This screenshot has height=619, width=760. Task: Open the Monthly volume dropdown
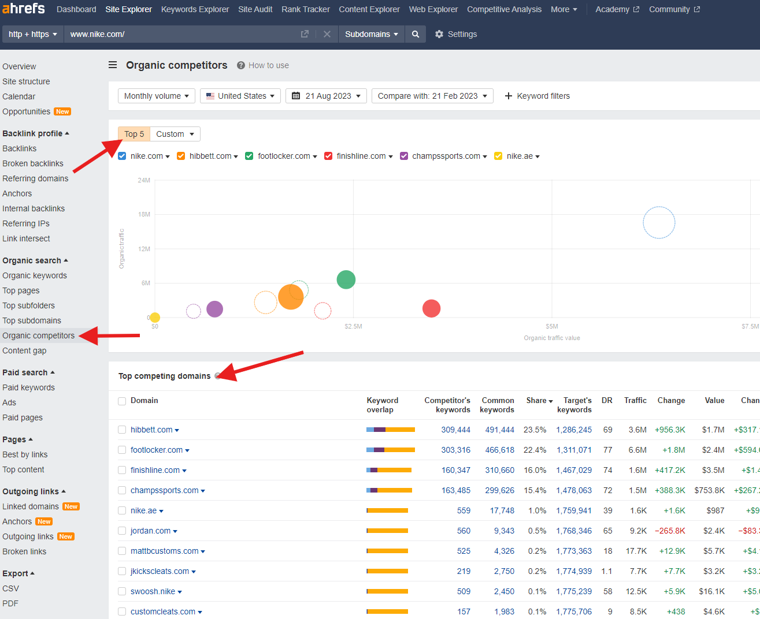pos(156,96)
